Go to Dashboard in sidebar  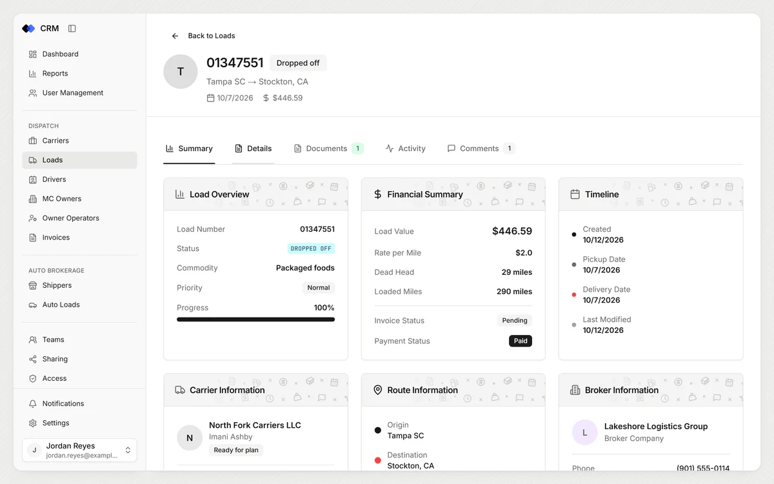point(79,54)
